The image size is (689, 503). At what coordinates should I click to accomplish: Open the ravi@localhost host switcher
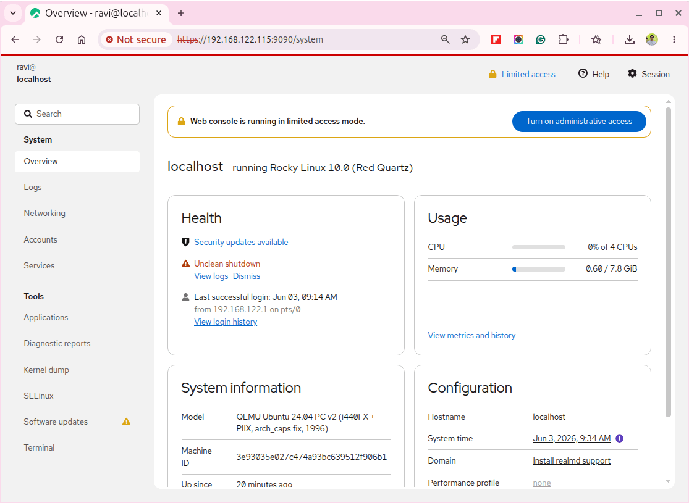[34, 73]
